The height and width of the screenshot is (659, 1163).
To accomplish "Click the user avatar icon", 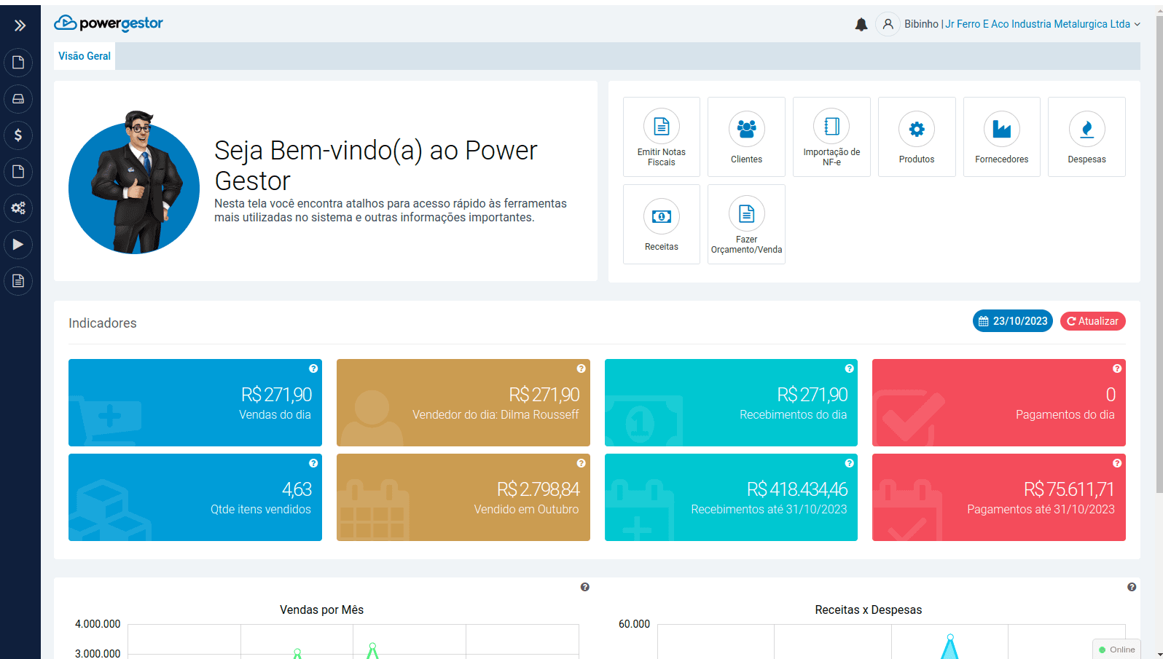I will (888, 24).
